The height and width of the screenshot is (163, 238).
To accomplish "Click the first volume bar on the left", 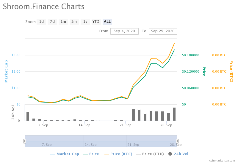I will coord(28,116).
